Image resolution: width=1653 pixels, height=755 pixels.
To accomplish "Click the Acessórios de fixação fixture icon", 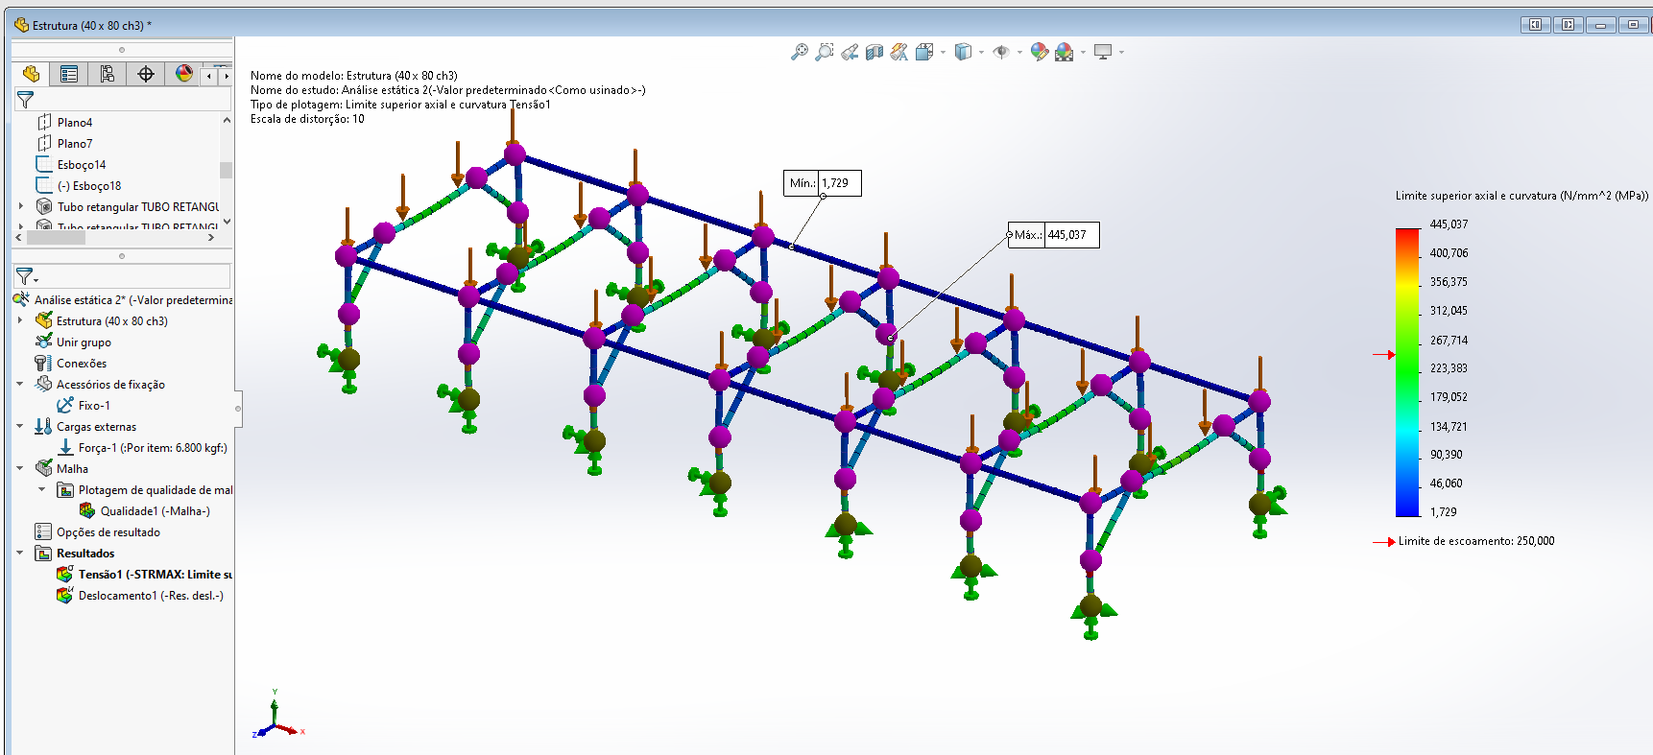I will [x=43, y=384].
